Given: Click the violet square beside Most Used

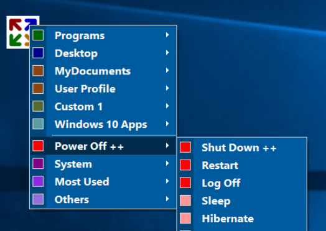Looking at the screenshot, I should click(38, 181).
